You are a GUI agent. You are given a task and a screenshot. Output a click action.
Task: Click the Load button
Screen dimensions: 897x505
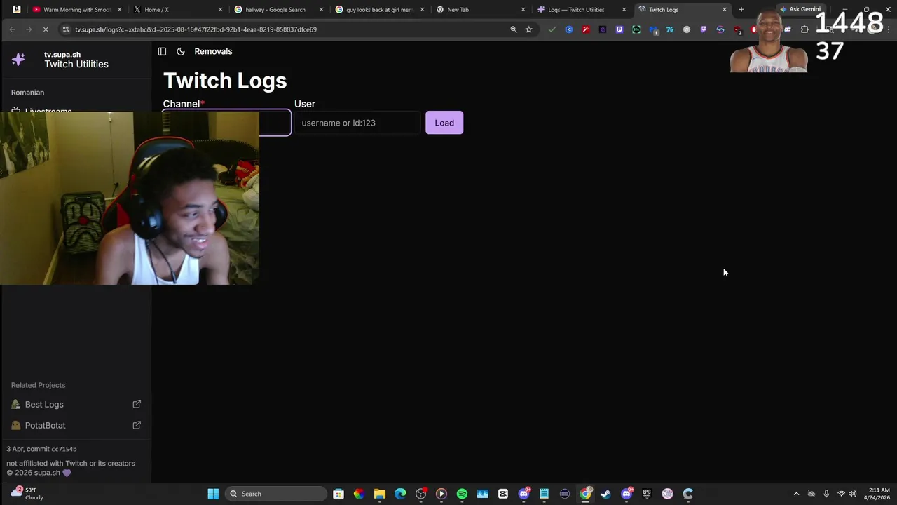(x=444, y=123)
